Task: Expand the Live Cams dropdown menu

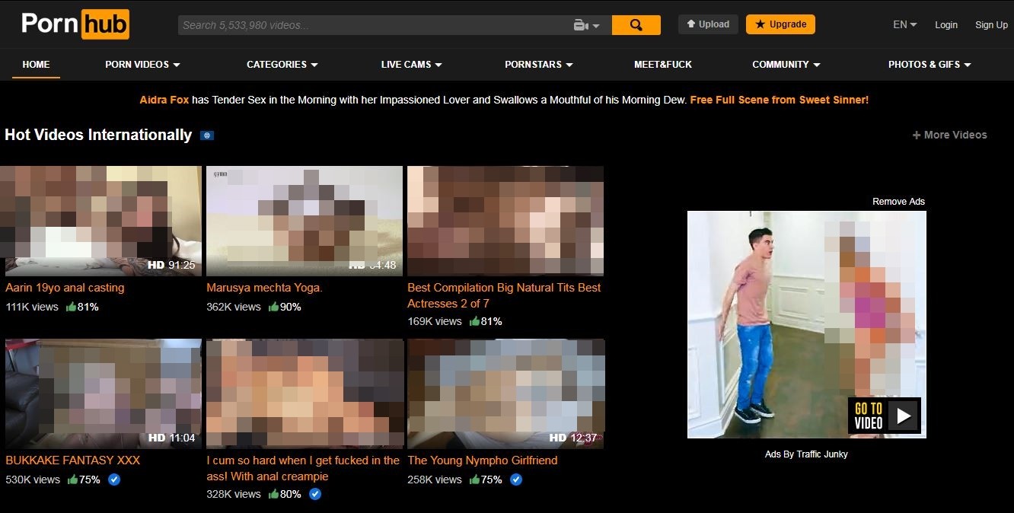Action: point(411,65)
